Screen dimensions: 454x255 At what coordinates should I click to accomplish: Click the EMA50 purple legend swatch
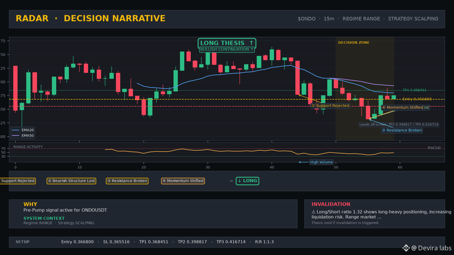coord(16,136)
